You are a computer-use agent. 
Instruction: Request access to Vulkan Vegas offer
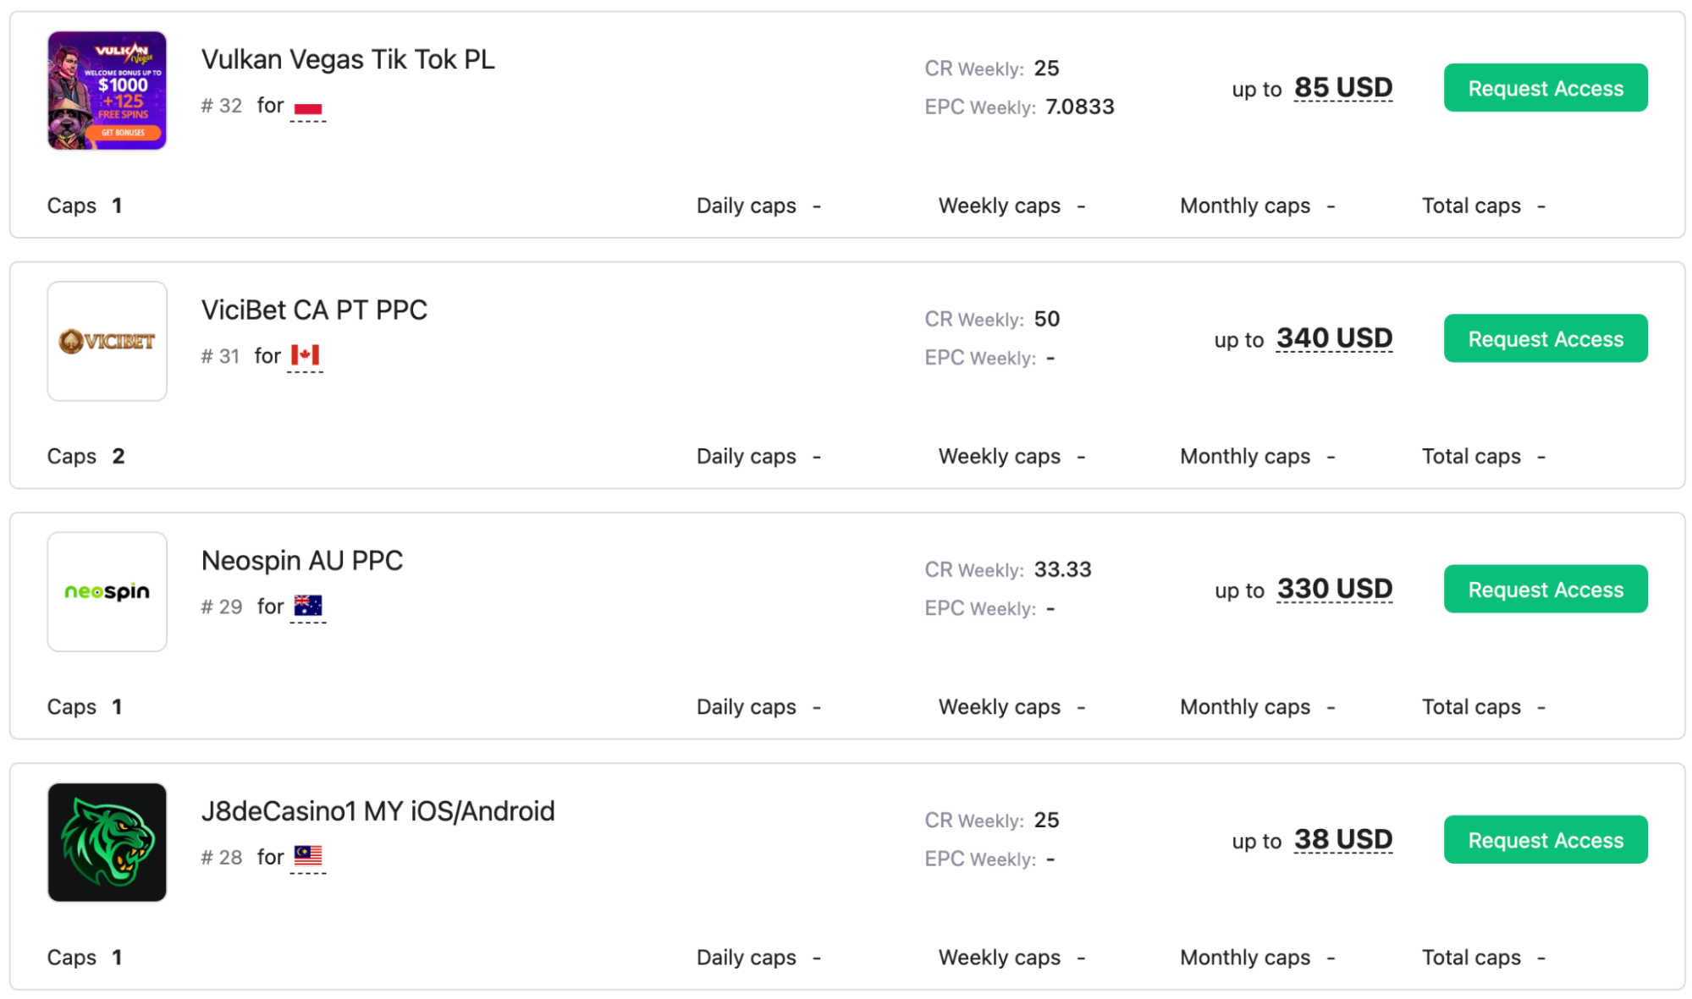[1546, 88]
